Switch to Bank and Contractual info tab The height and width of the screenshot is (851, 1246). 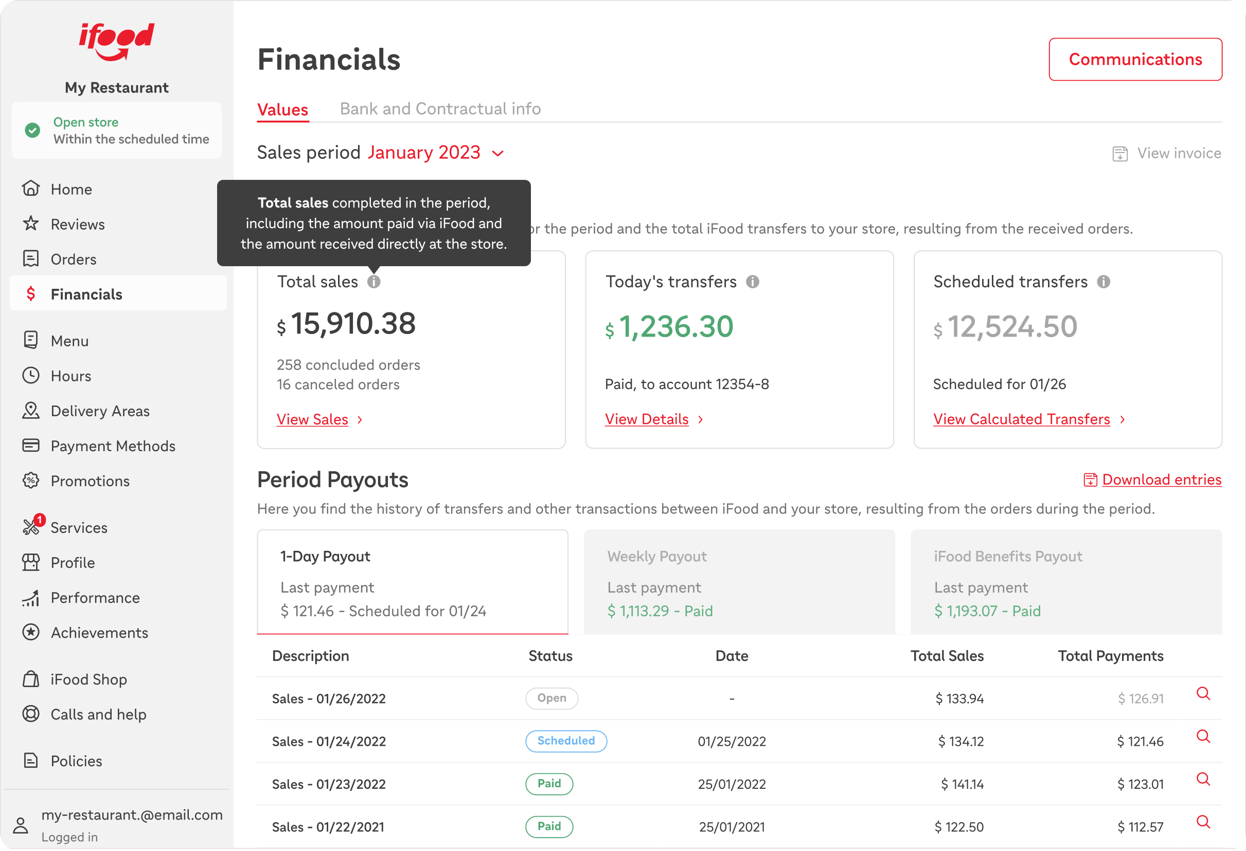click(x=440, y=109)
